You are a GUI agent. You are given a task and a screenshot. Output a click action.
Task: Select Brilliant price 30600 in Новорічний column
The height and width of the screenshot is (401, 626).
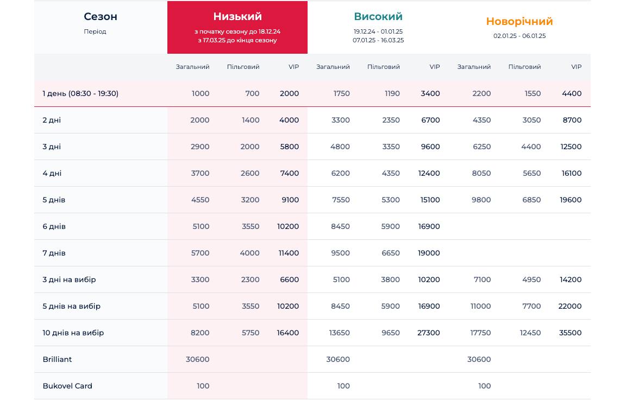[479, 359]
